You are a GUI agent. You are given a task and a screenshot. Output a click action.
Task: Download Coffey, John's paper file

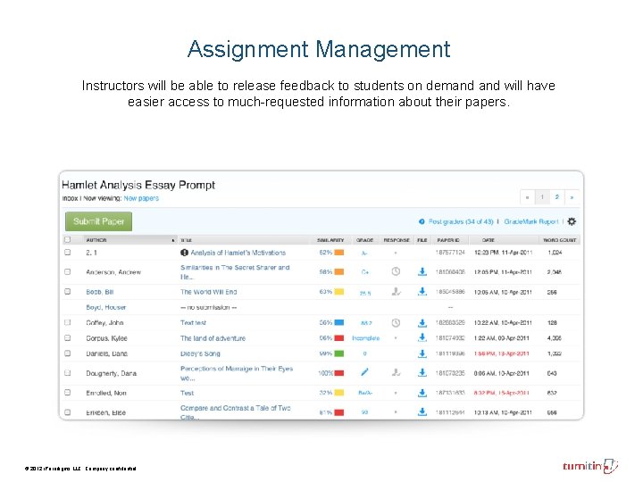[422, 322]
